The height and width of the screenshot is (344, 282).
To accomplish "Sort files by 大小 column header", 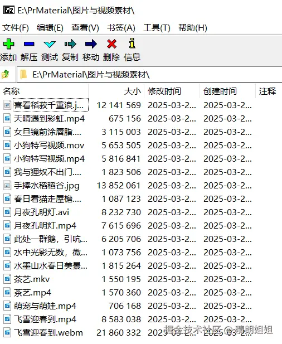I will point(116,91).
